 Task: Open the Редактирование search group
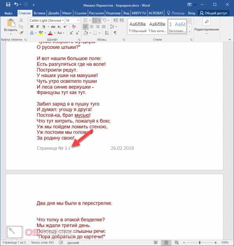click(x=207, y=26)
